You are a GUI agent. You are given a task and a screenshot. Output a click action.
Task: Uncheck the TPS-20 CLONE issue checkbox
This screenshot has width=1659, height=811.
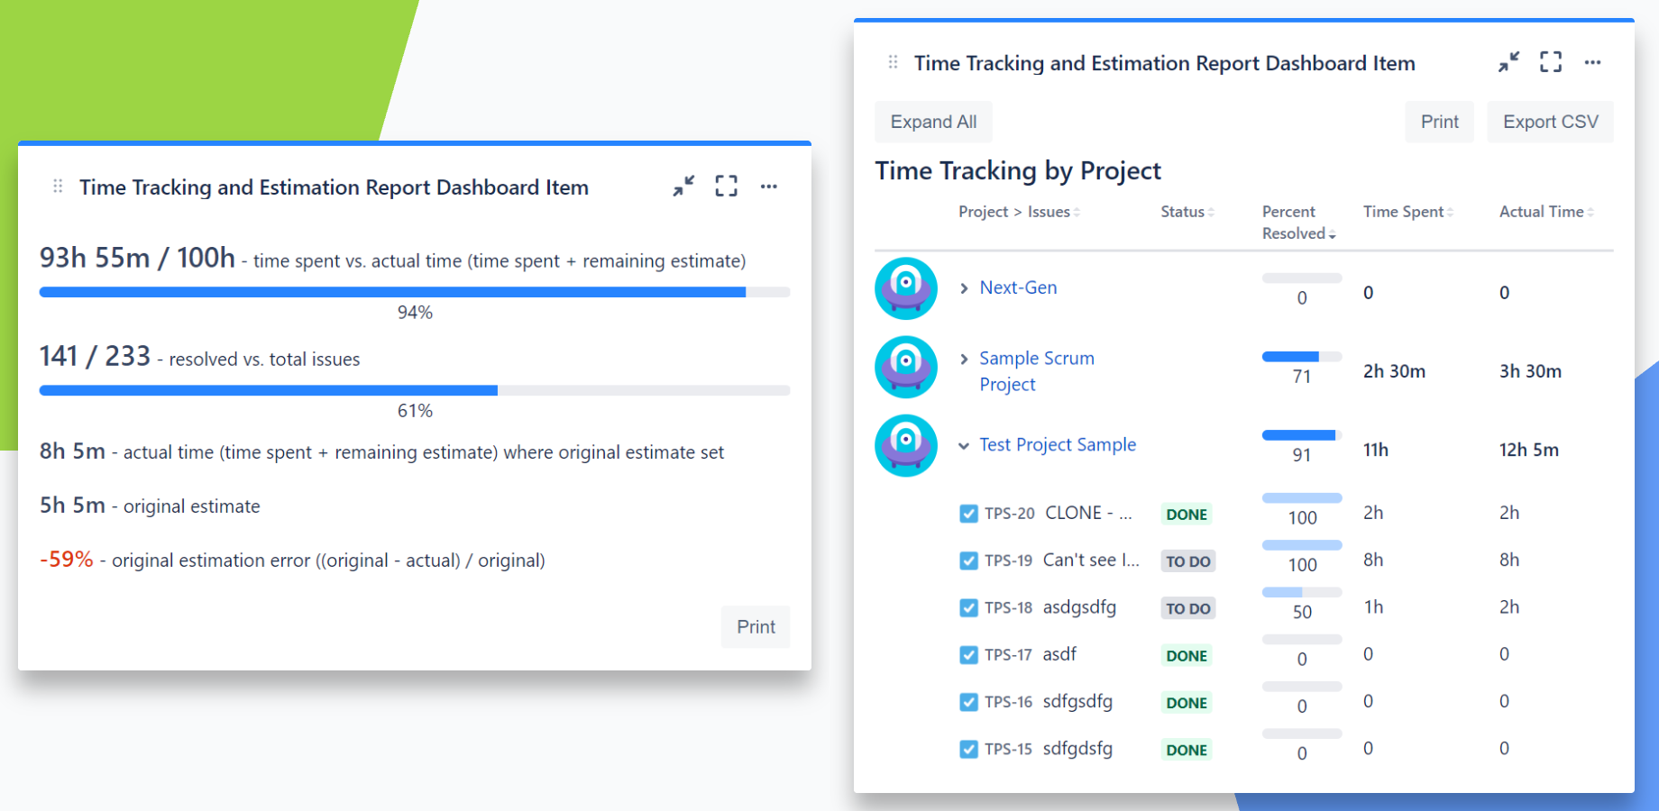coord(968,513)
